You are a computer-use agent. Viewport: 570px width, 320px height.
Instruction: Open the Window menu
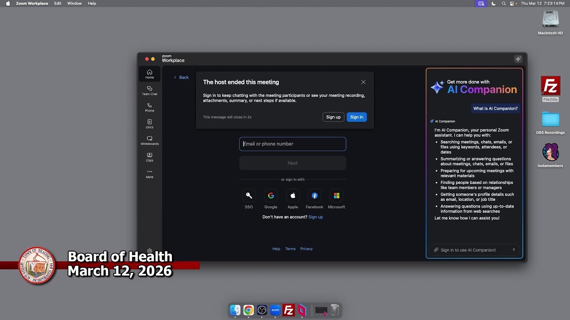point(74,4)
